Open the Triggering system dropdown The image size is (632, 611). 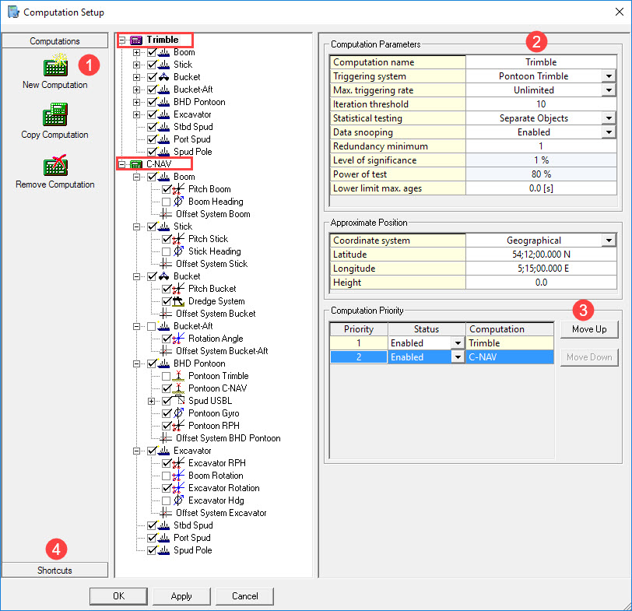tap(608, 76)
